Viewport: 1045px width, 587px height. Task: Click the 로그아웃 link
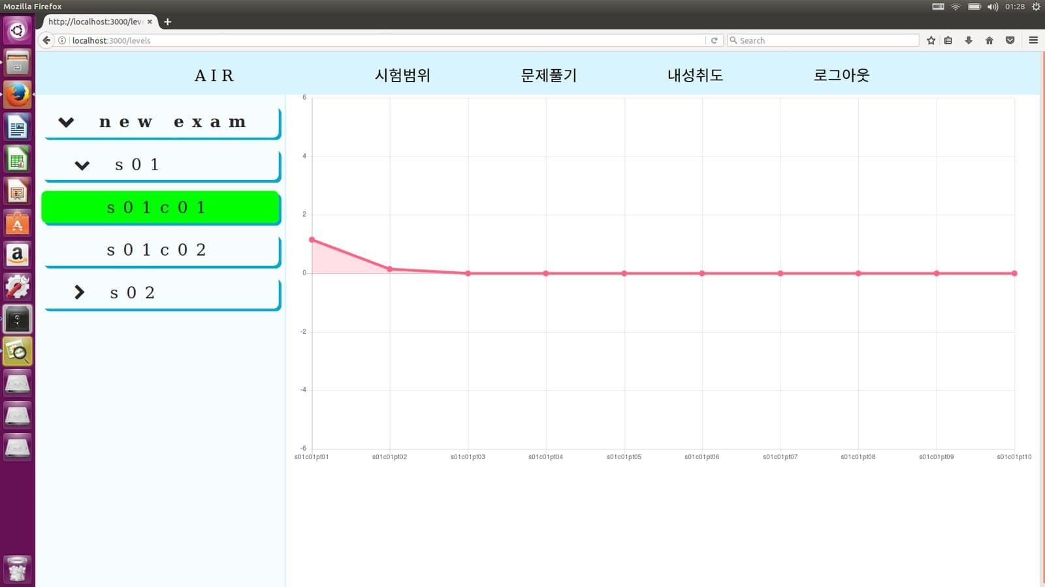(x=841, y=75)
